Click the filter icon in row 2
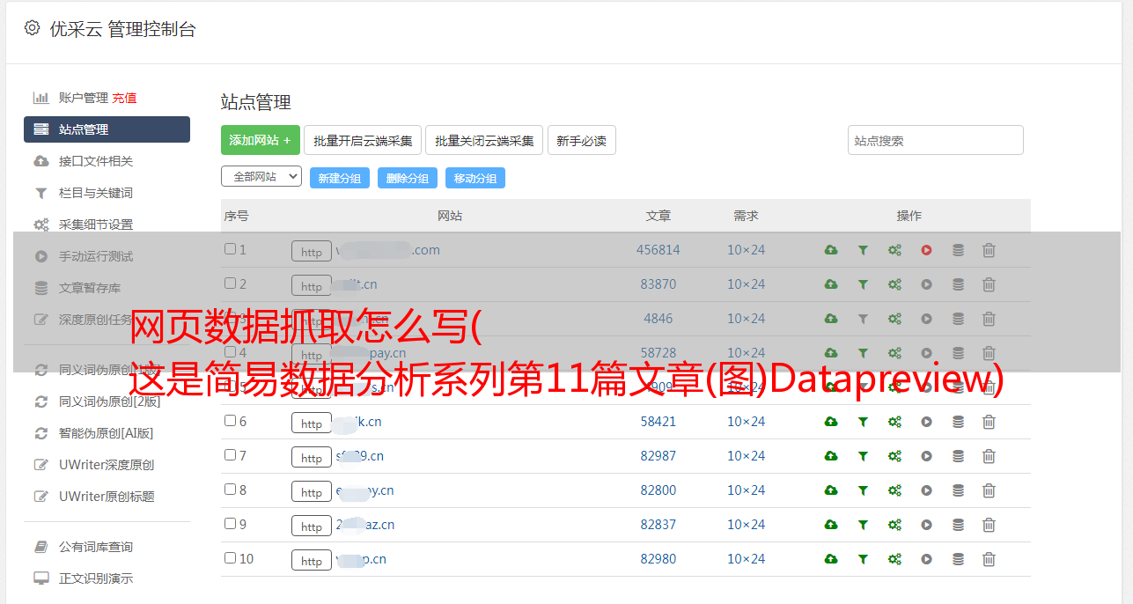Viewport: 1133px width, 604px height. tap(863, 284)
